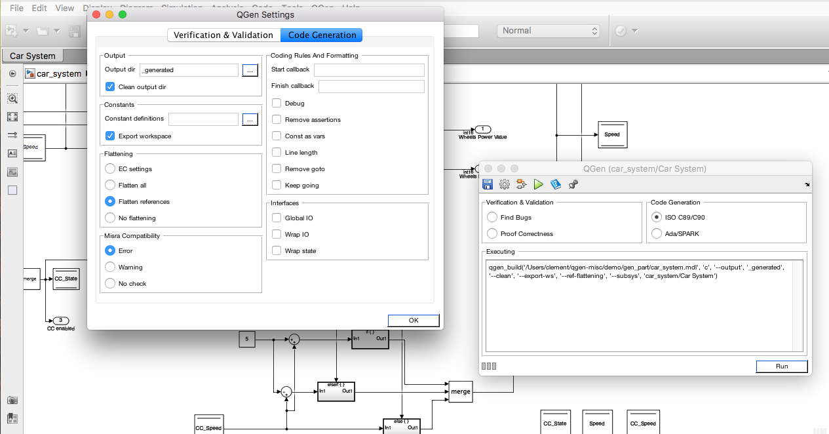Click the Finish callback input field
The width and height of the screenshot is (829, 434).
pyautogui.click(x=372, y=86)
